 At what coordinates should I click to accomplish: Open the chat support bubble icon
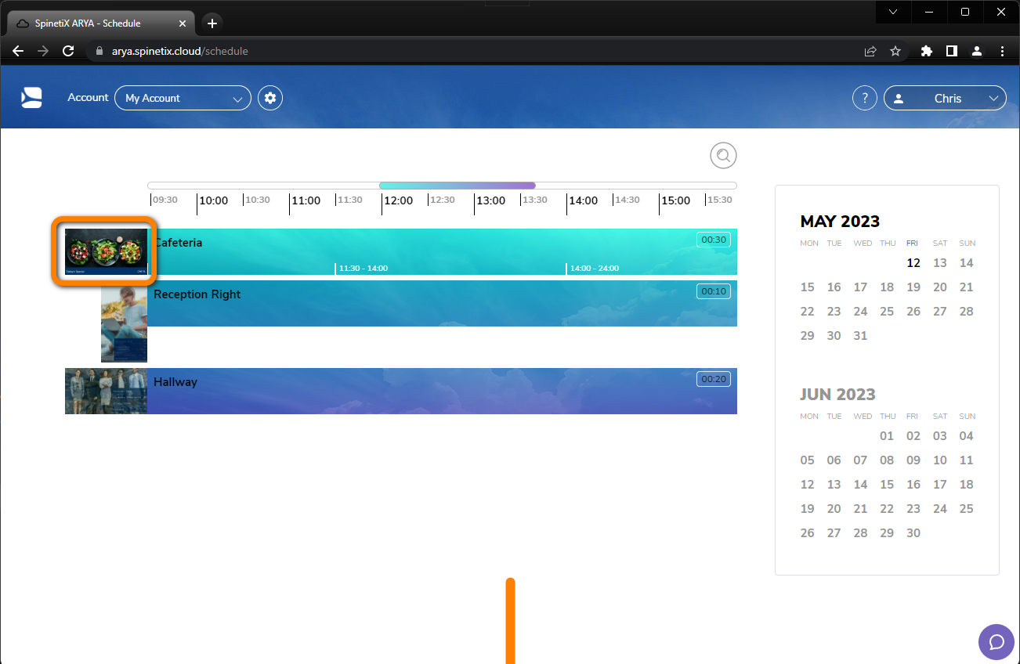(x=996, y=642)
